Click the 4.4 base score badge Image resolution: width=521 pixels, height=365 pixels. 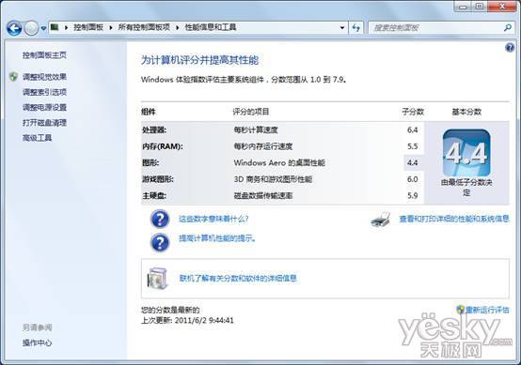pyautogui.click(x=466, y=153)
